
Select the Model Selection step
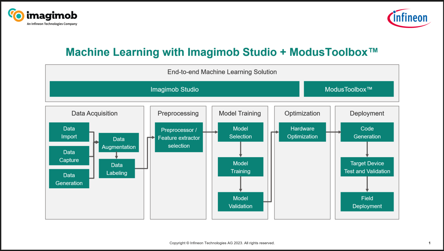[240, 132]
